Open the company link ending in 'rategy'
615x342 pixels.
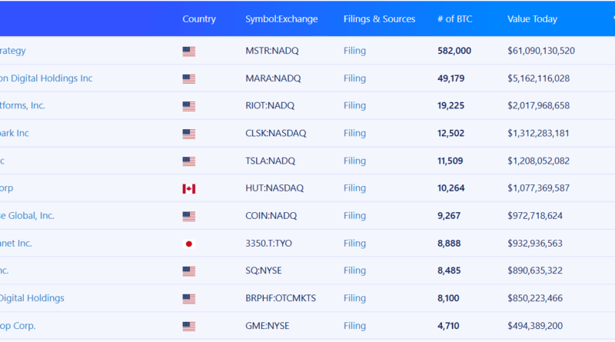pos(13,51)
